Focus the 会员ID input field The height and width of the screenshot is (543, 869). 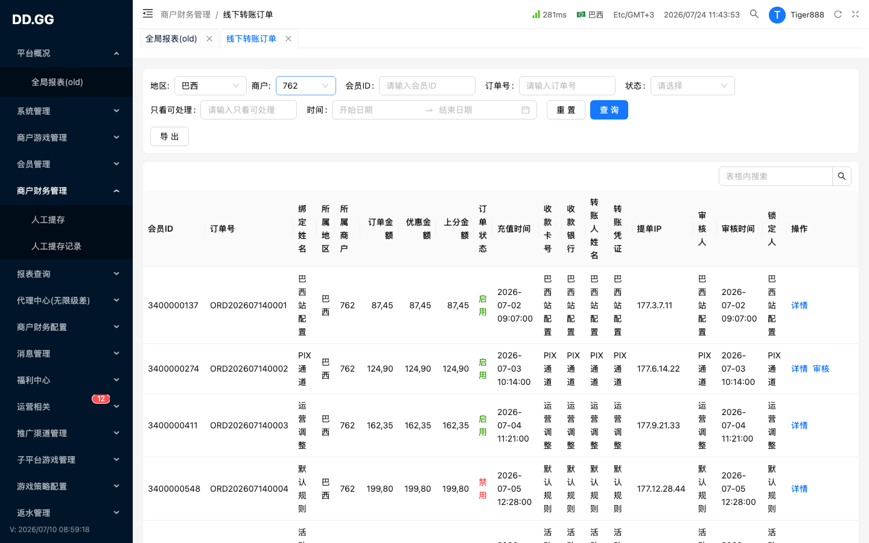tap(427, 86)
